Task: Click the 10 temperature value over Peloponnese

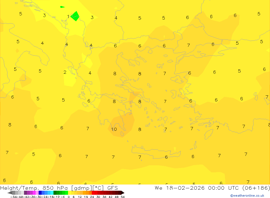Action: tap(114, 129)
